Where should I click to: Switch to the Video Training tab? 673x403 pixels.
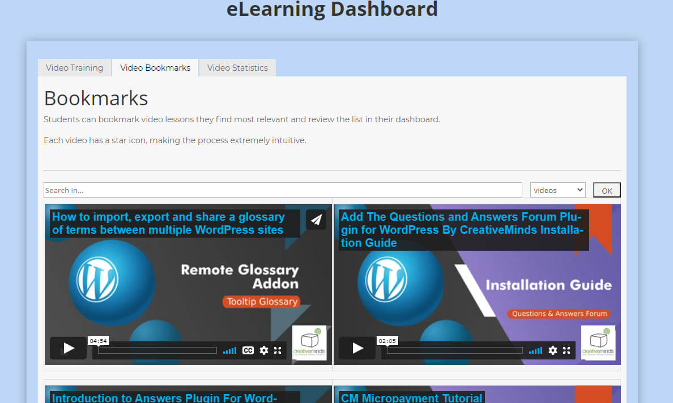(74, 68)
